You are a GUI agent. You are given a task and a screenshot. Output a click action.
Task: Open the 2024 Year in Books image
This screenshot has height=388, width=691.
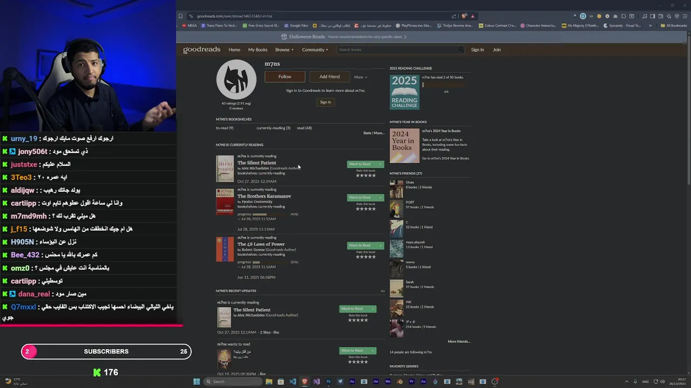pos(404,145)
